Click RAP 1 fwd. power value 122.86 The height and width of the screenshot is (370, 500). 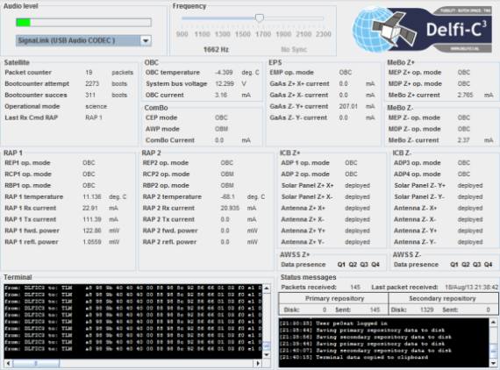[x=92, y=231]
